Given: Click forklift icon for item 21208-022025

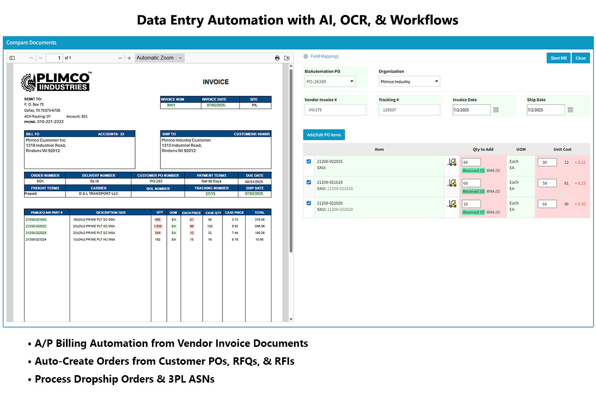Looking at the screenshot, I should coord(451,162).
